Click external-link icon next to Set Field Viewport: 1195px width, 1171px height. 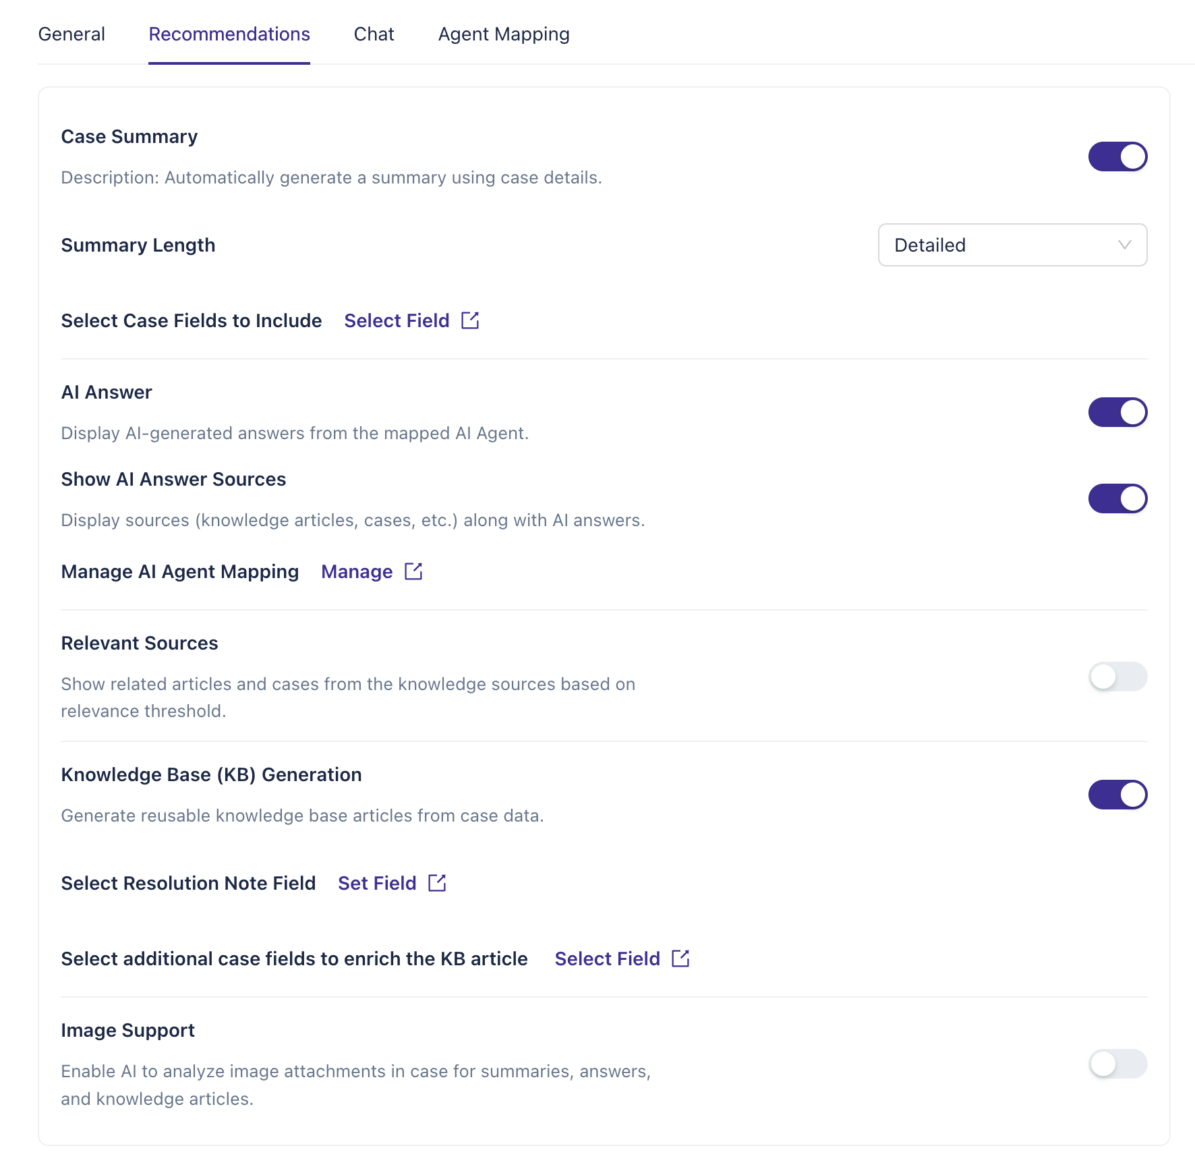[x=437, y=883]
